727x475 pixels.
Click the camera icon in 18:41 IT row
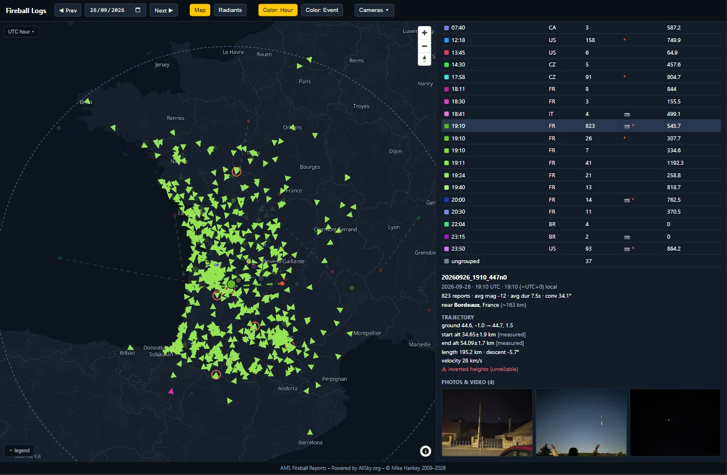[x=627, y=114]
